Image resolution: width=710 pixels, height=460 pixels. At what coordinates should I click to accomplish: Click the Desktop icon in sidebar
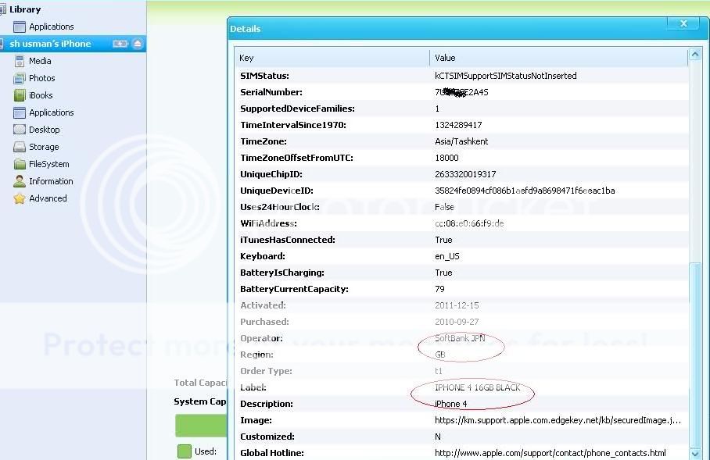tap(19, 130)
